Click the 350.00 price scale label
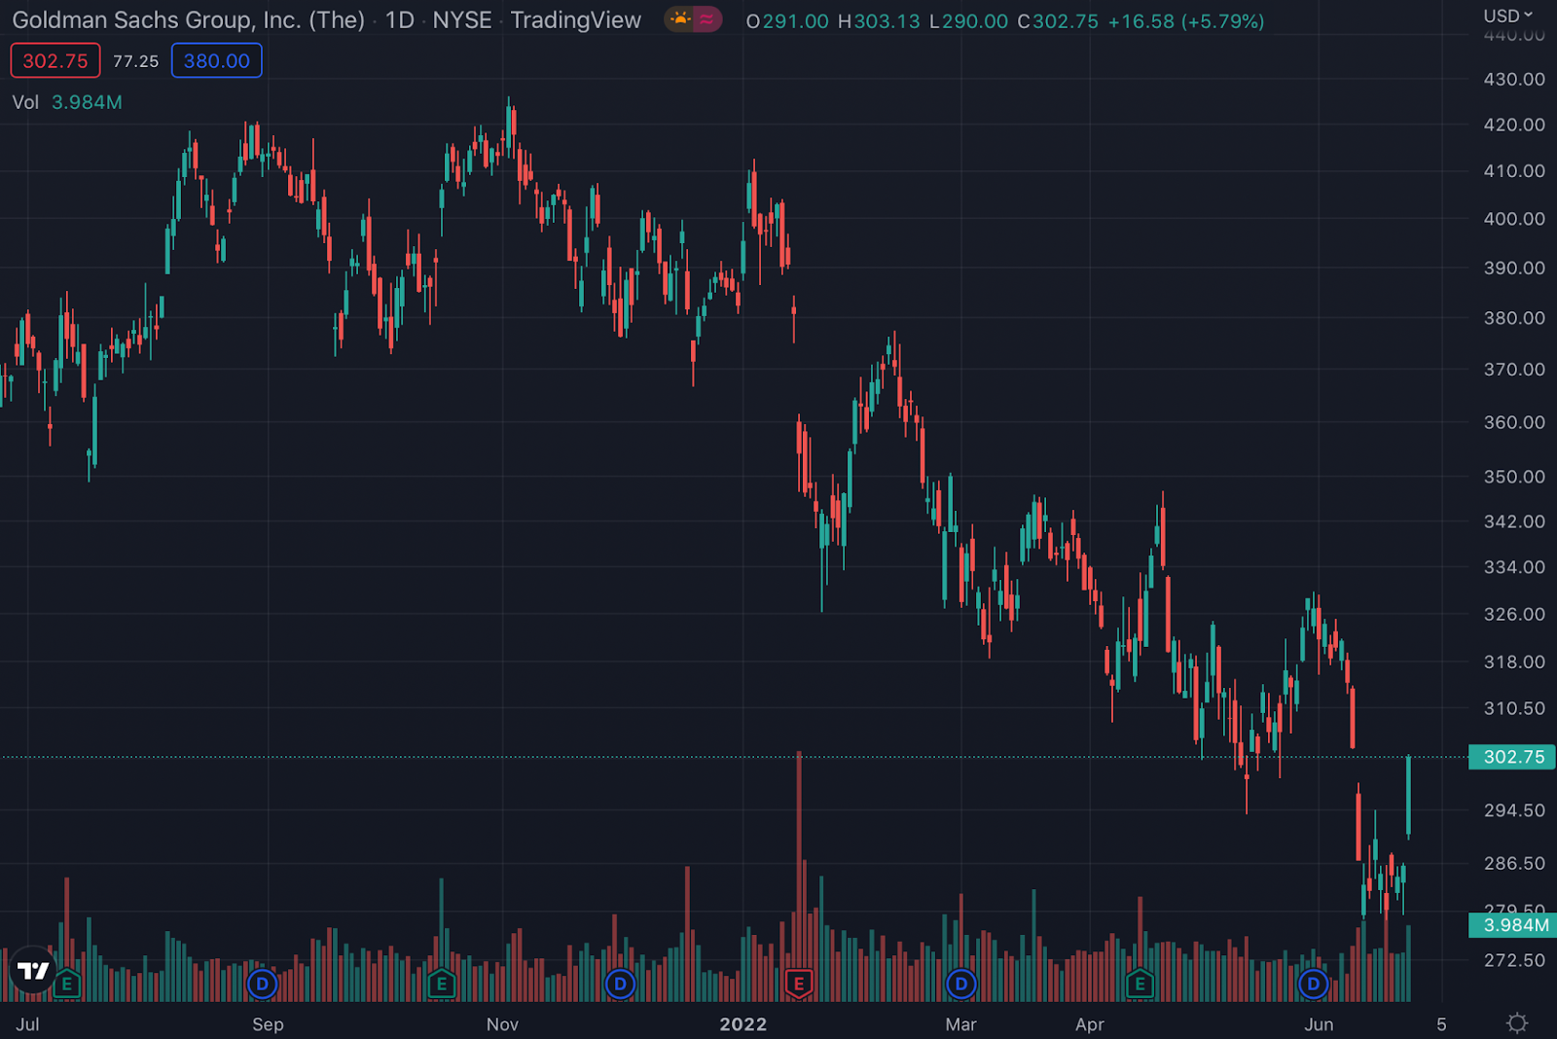Viewport: 1557px width, 1039px height. (1514, 477)
